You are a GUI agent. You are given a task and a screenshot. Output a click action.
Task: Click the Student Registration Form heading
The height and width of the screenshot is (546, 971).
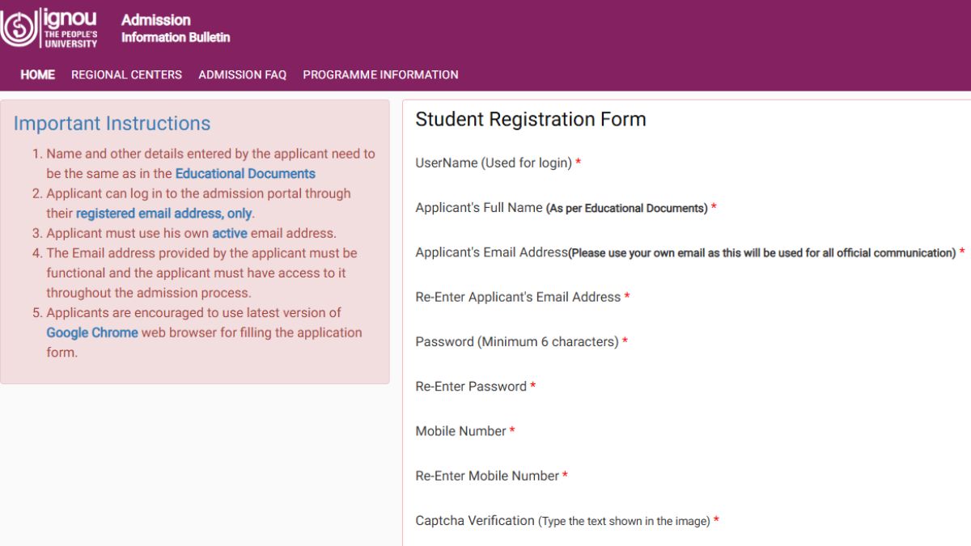tap(531, 119)
